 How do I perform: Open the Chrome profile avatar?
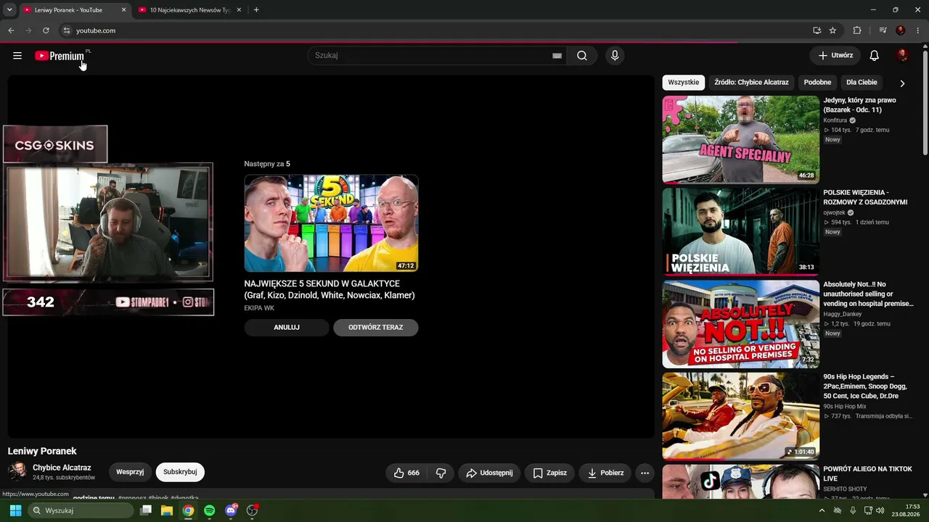pos(901,30)
